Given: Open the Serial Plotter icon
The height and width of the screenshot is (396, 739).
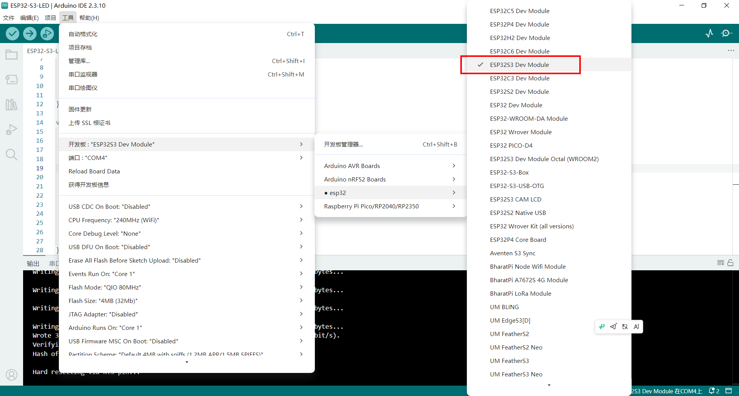Looking at the screenshot, I should coord(709,33).
